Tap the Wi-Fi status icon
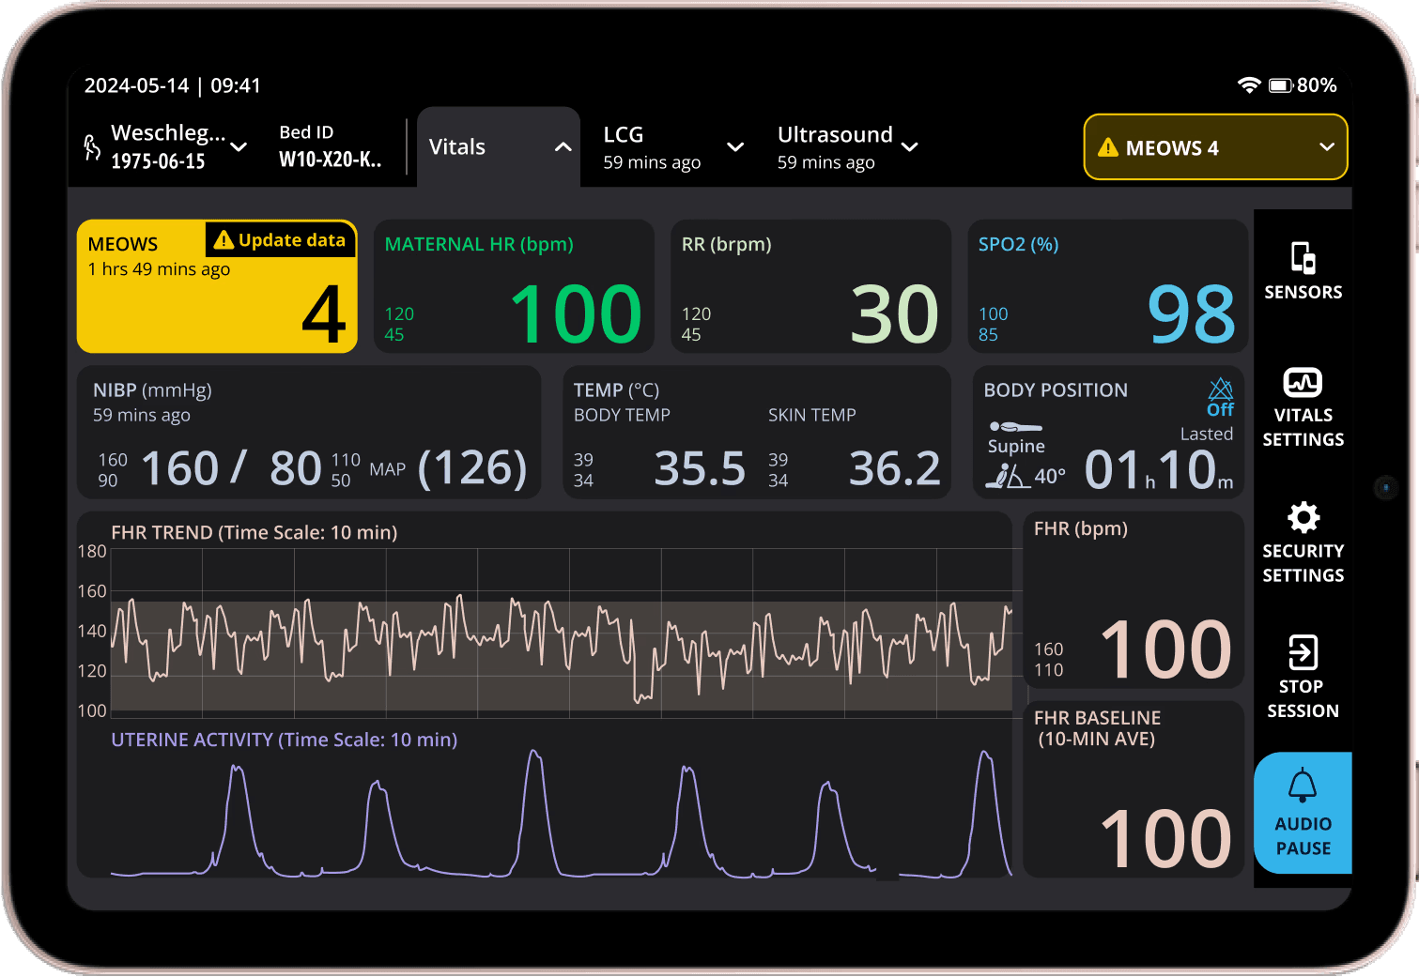The width and height of the screenshot is (1419, 977). [x=1248, y=85]
